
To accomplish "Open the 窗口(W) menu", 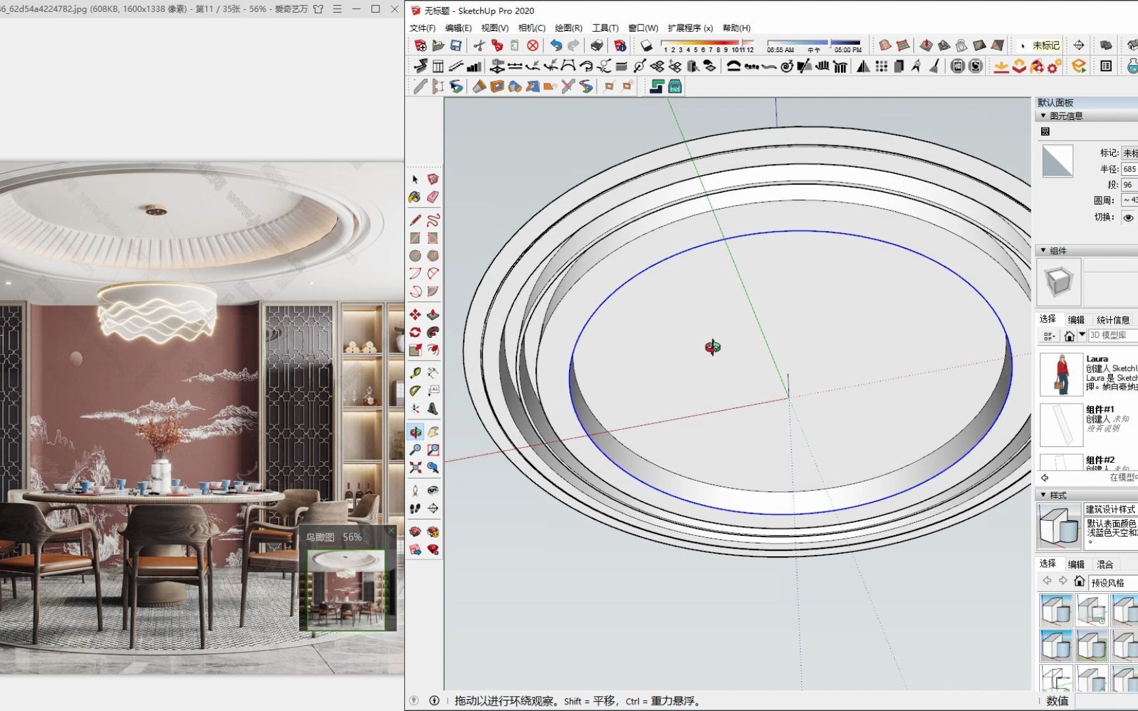I will (x=643, y=28).
